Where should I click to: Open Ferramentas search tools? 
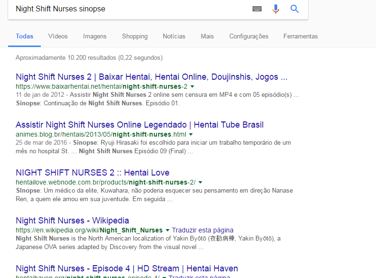301,36
